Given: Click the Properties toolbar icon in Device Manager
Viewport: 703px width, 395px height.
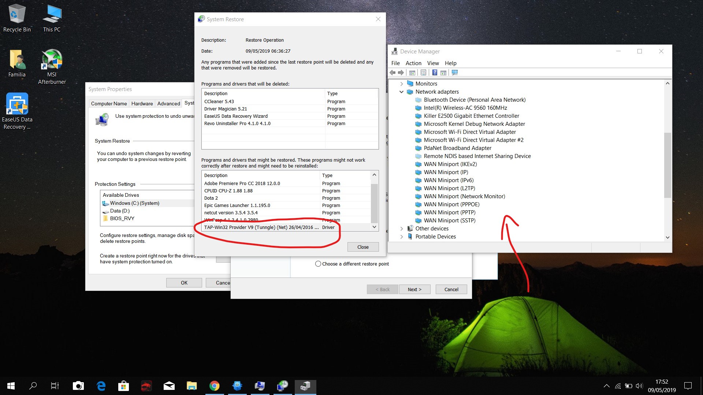Looking at the screenshot, I should coord(423,72).
